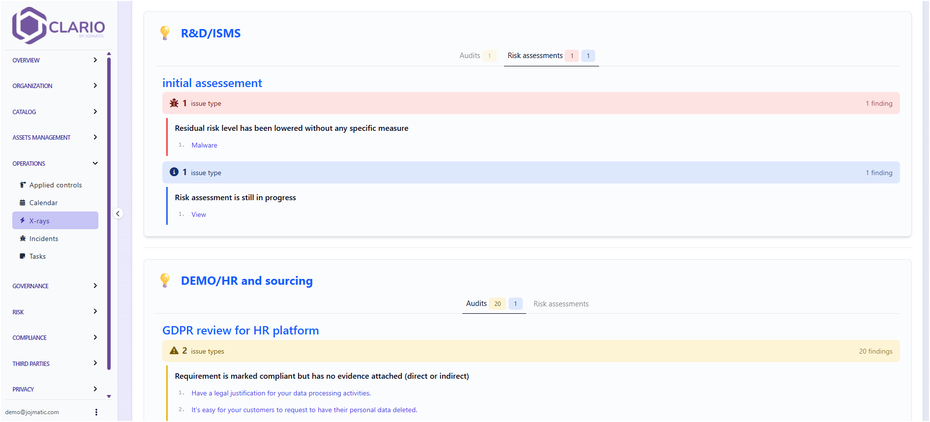Open Applied controls in the sidebar
930x422 pixels.
click(55, 185)
